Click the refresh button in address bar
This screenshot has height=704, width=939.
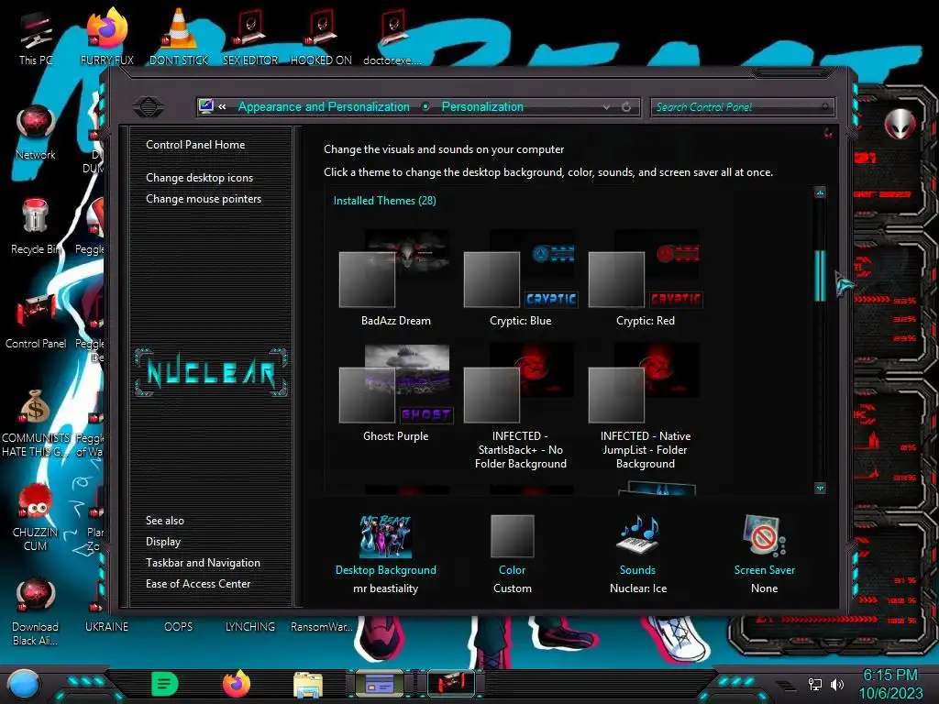tap(626, 107)
